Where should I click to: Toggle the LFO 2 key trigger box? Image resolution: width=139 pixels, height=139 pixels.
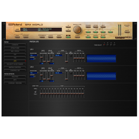pos(71,73)
